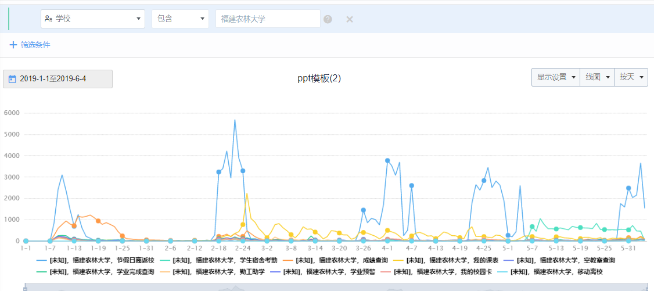Open the 显示设置 dropdown menu
This screenshot has width=654, height=291.
click(x=556, y=77)
